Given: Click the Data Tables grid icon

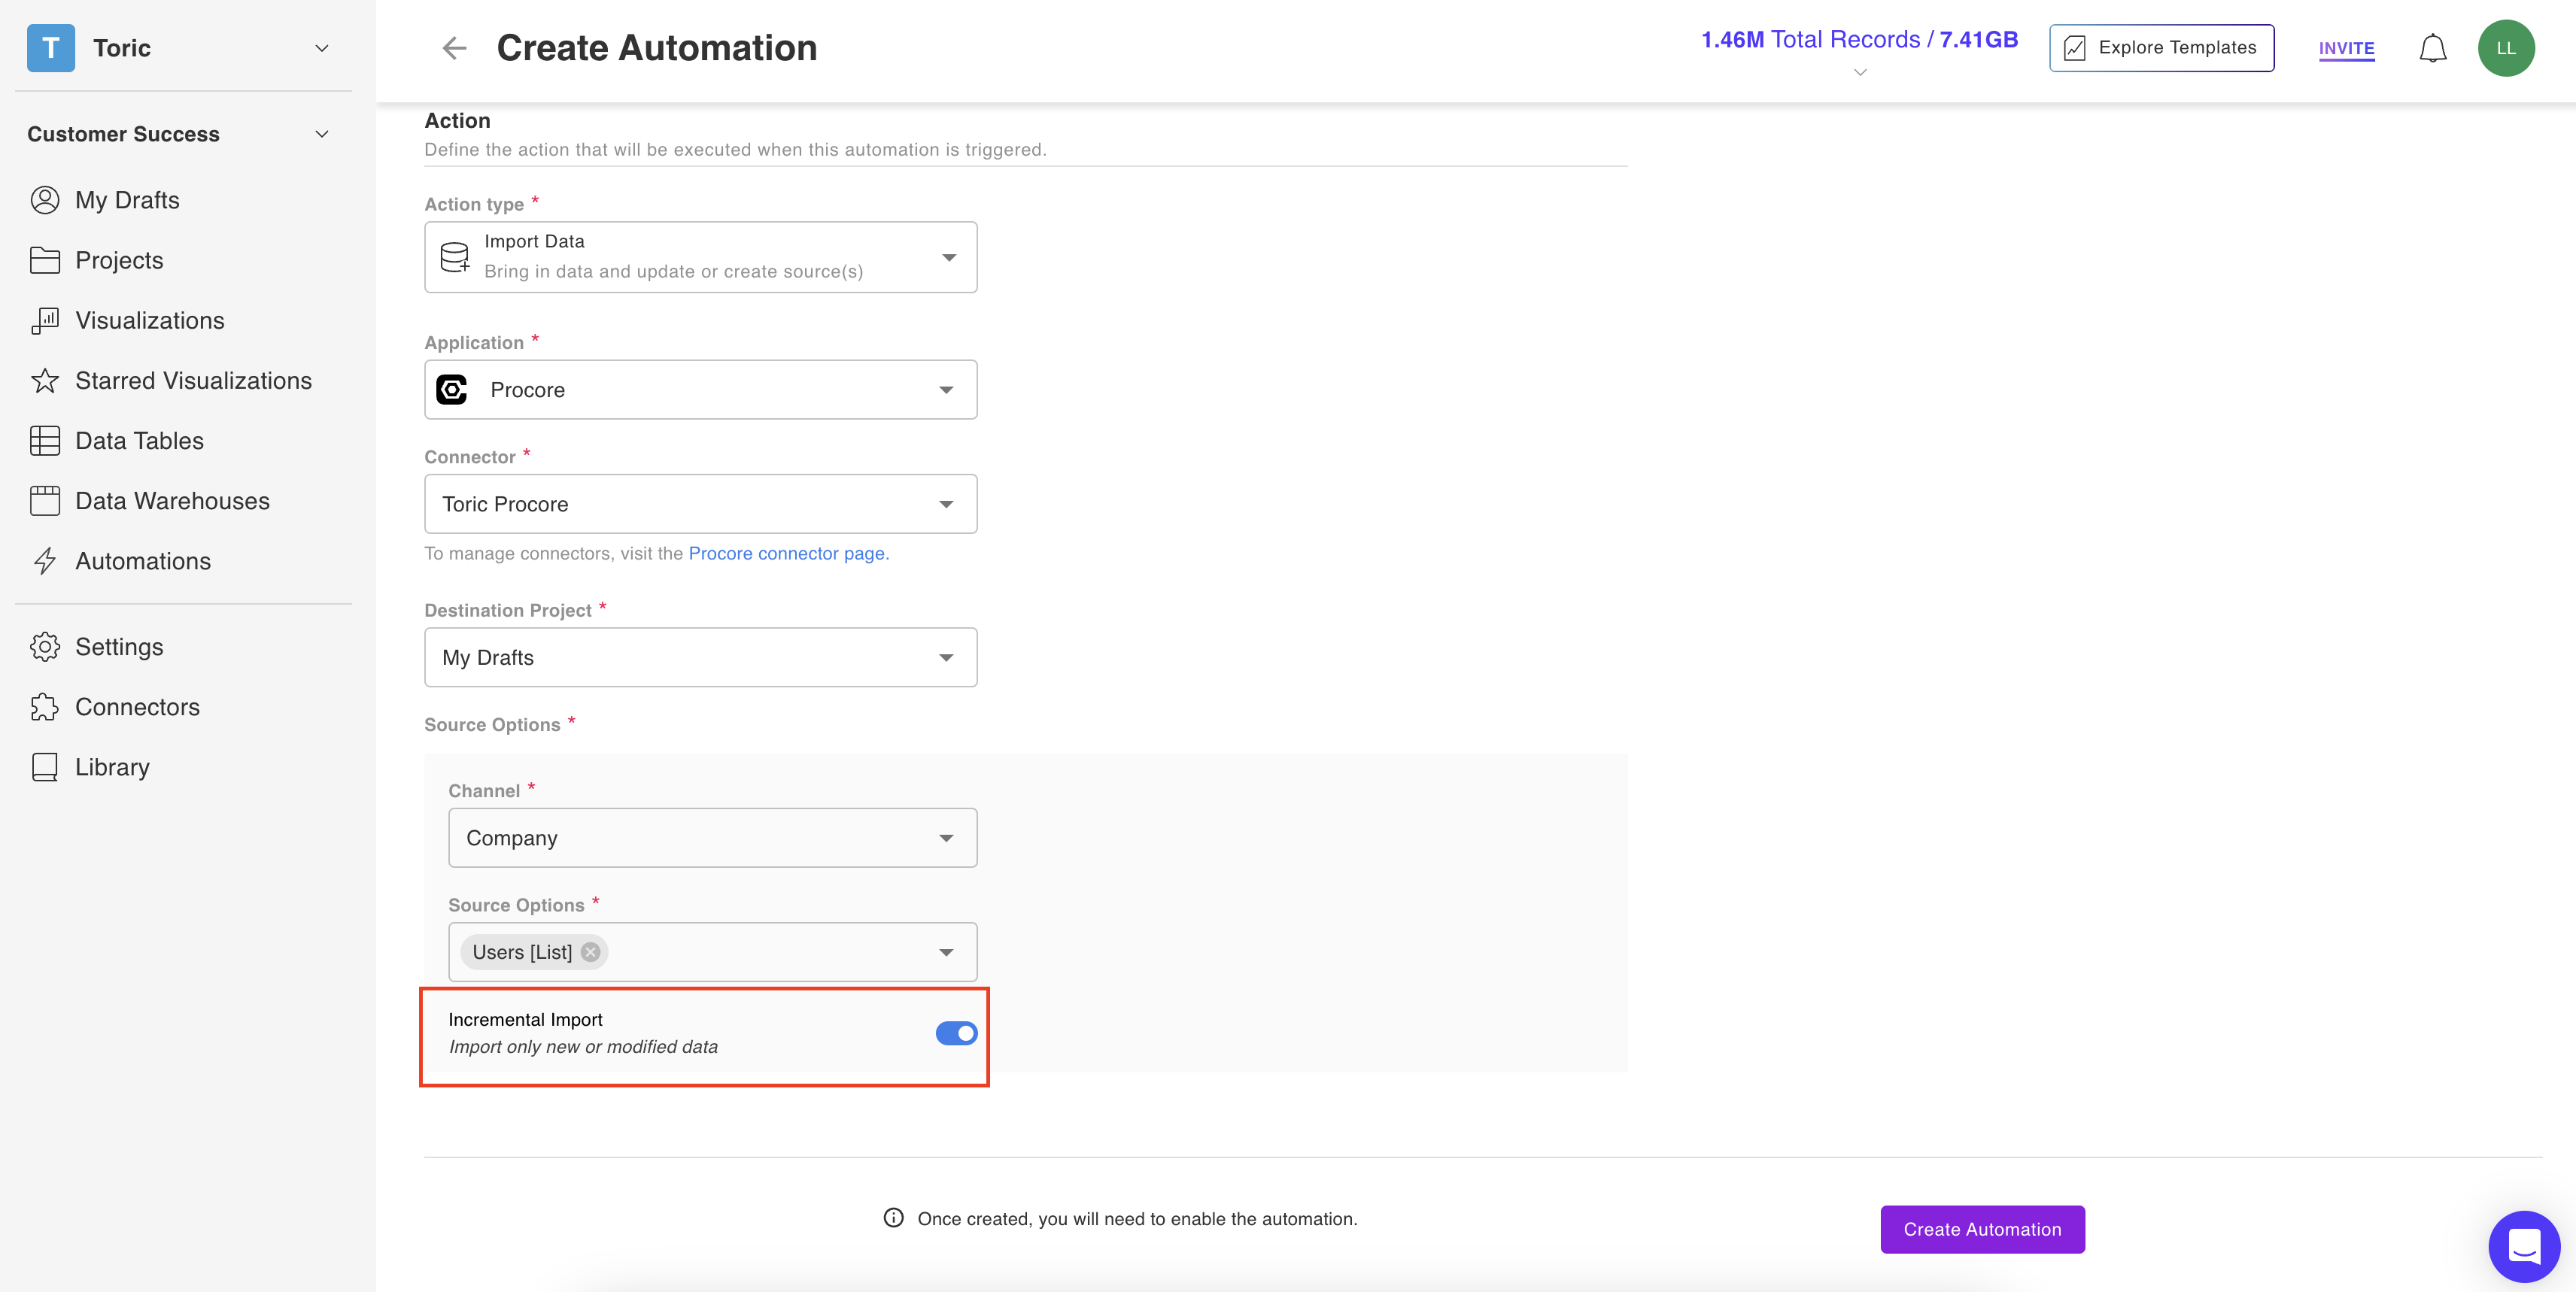Looking at the screenshot, I should (x=45, y=441).
